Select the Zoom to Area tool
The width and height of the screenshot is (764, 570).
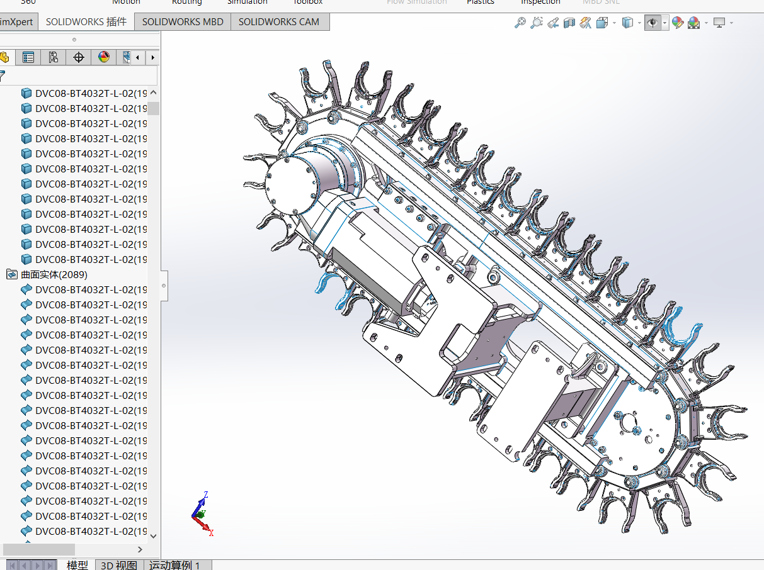coord(536,23)
